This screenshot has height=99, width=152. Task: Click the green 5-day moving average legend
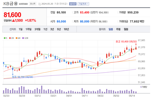(6, 38)
